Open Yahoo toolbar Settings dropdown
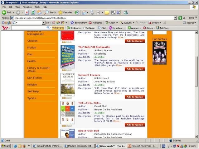The height and width of the screenshot is (149, 199). (x=89, y=28)
